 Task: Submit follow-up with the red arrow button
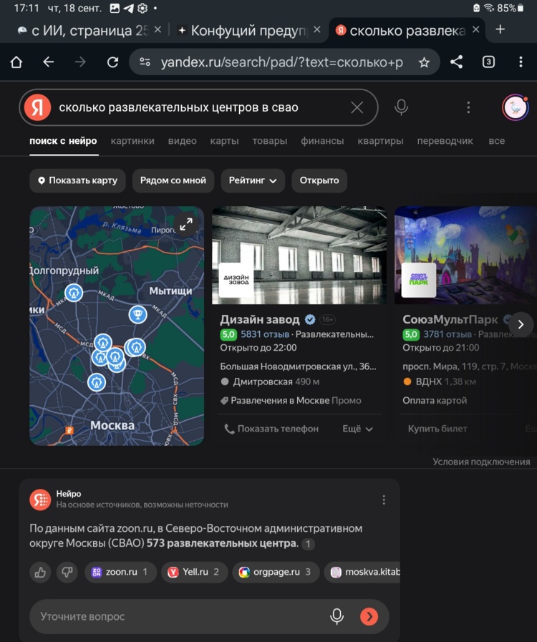(x=369, y=616)
